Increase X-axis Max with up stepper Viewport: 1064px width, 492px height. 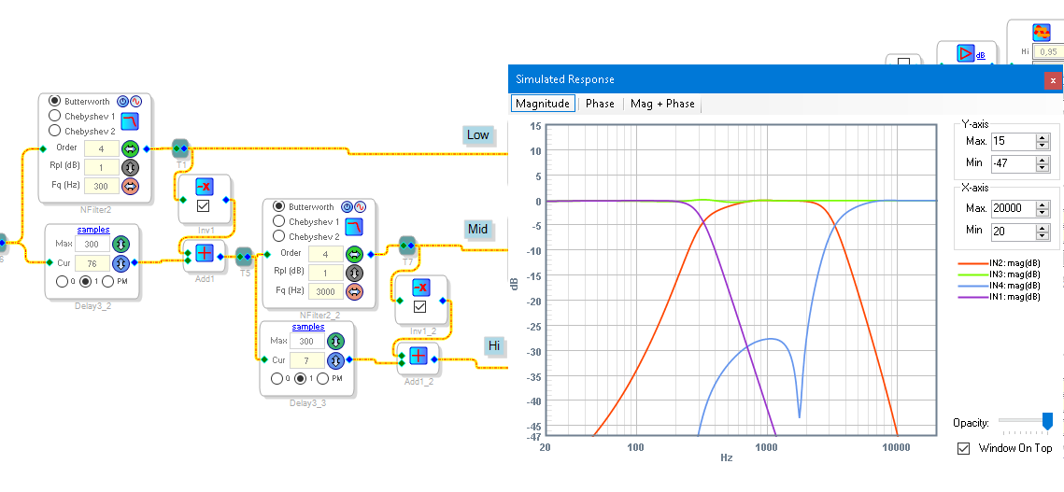pos(1043,204)
